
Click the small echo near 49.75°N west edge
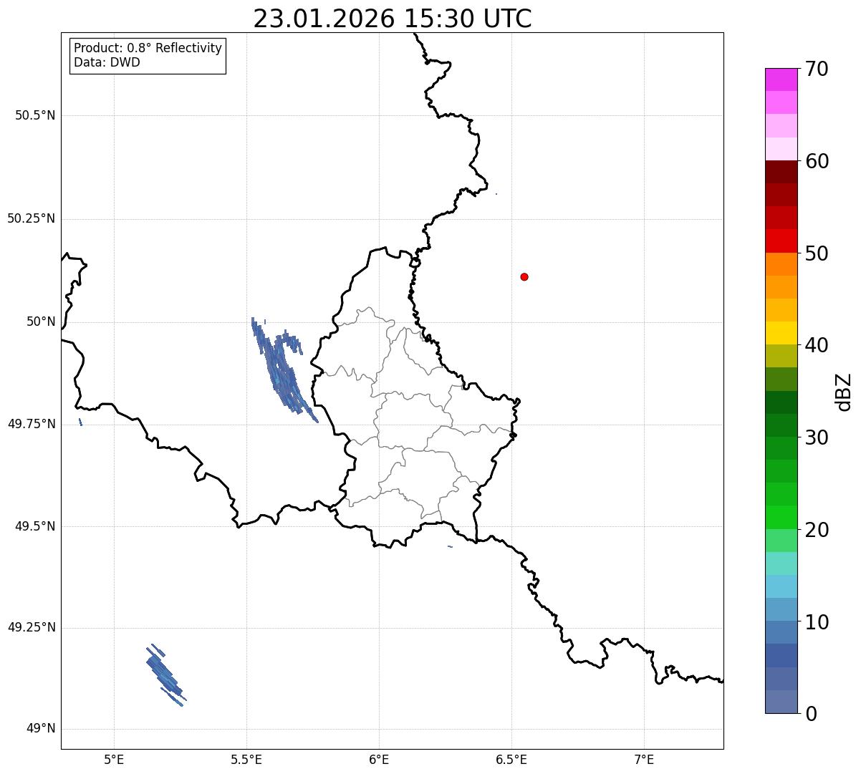point(80,422)
